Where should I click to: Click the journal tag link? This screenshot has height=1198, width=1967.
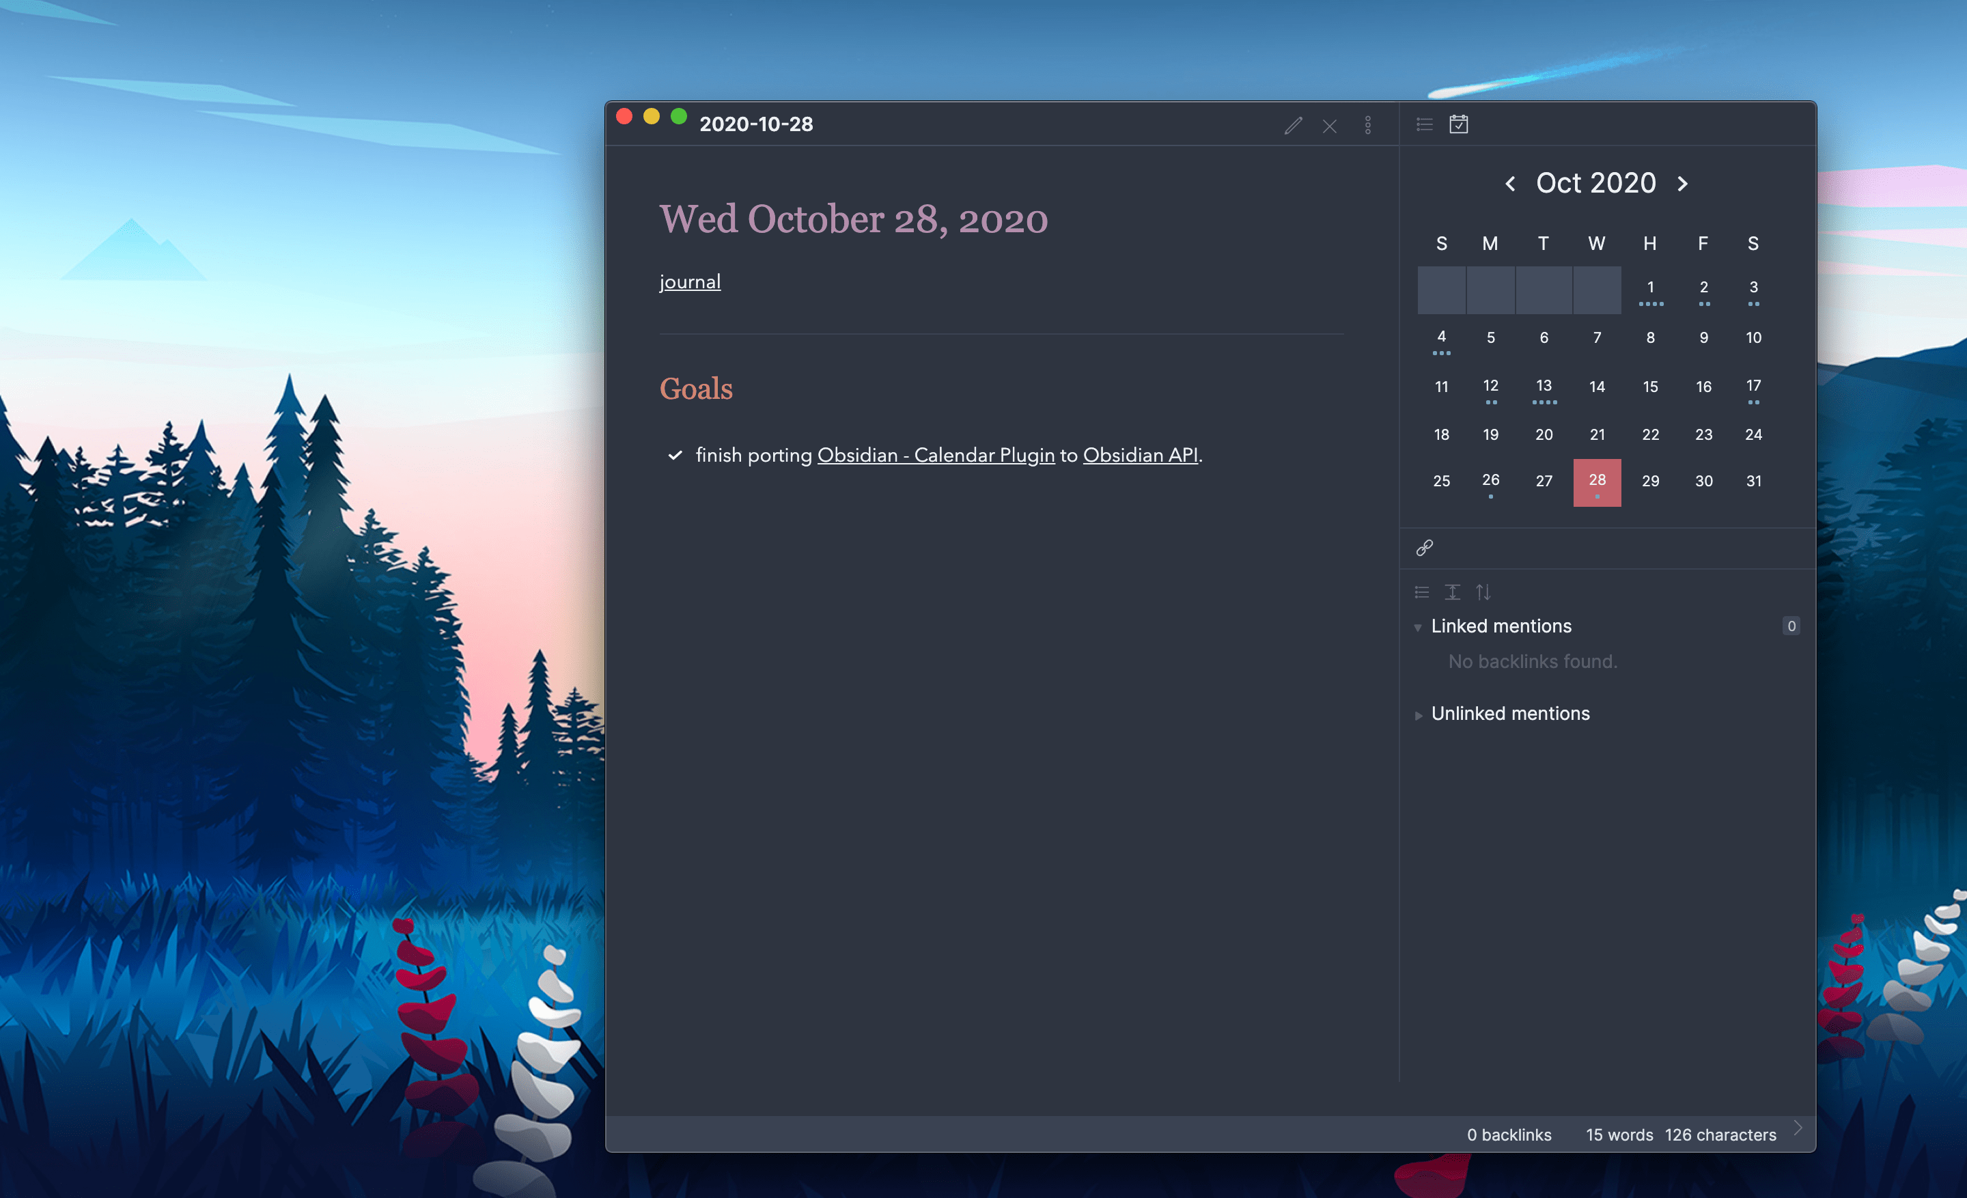690,281
